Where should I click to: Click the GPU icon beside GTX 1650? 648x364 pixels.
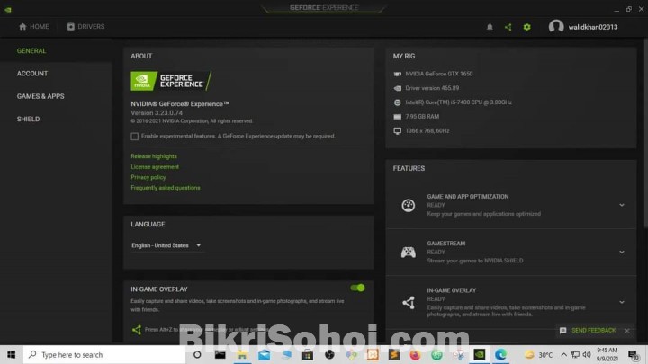(x=398, y=74)
